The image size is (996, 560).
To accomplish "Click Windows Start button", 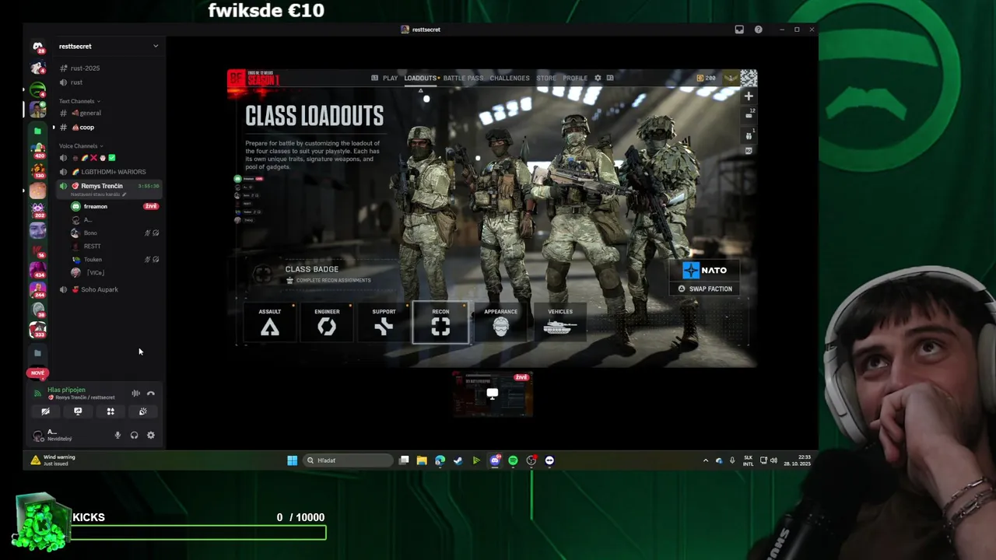I will 292,460.
